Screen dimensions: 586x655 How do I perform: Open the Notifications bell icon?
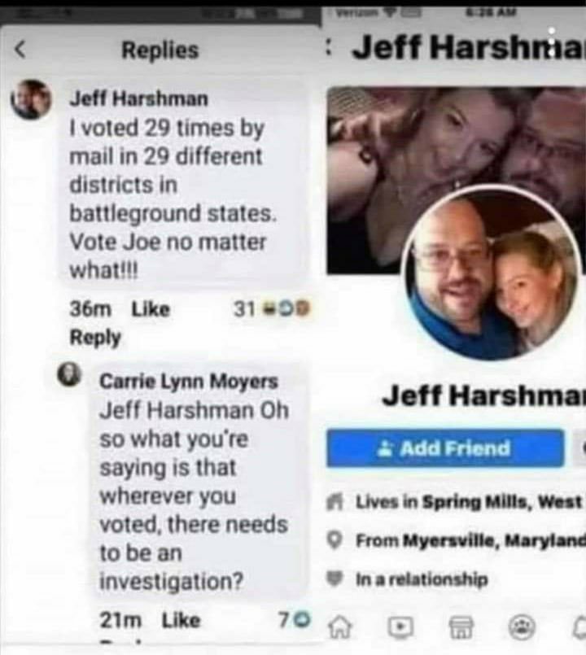pyautogui.click(x=580, y=628)
